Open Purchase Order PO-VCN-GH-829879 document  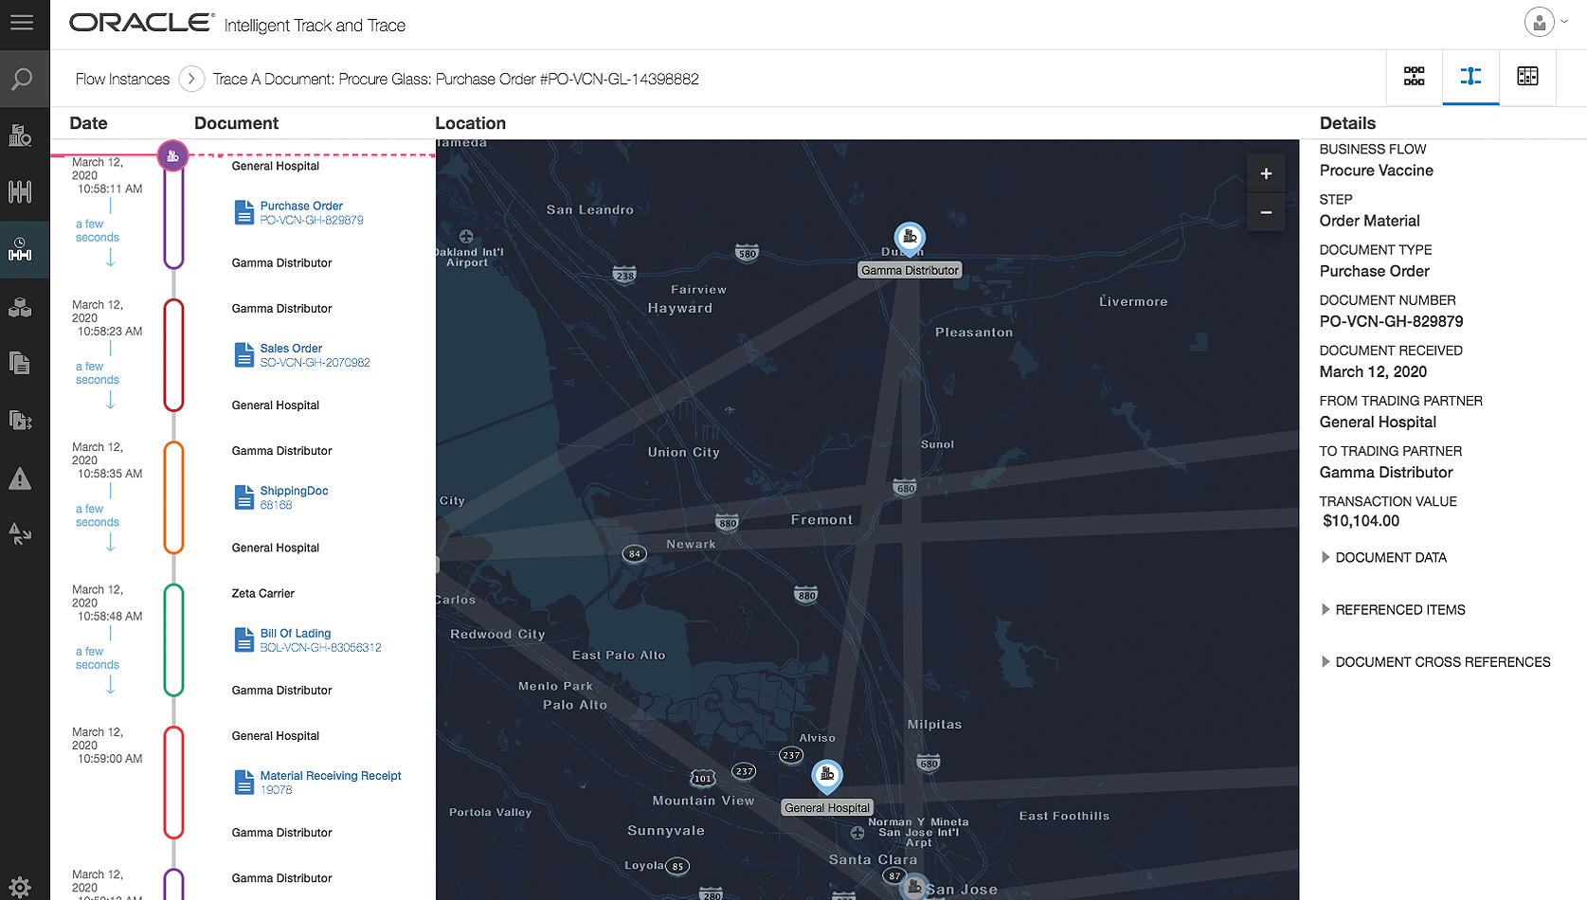[301, 207]
